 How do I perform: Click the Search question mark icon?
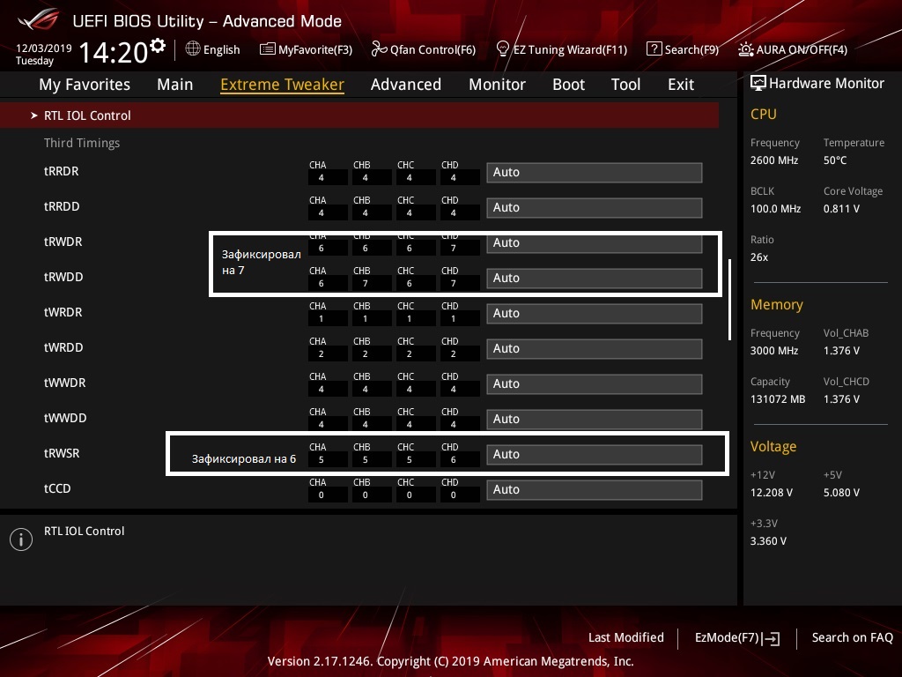pyautogui.click(x=654, y=49)
